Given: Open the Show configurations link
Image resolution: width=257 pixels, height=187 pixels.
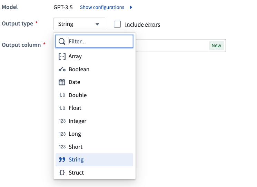Looking at the screenshot, I should coord(102,7).
